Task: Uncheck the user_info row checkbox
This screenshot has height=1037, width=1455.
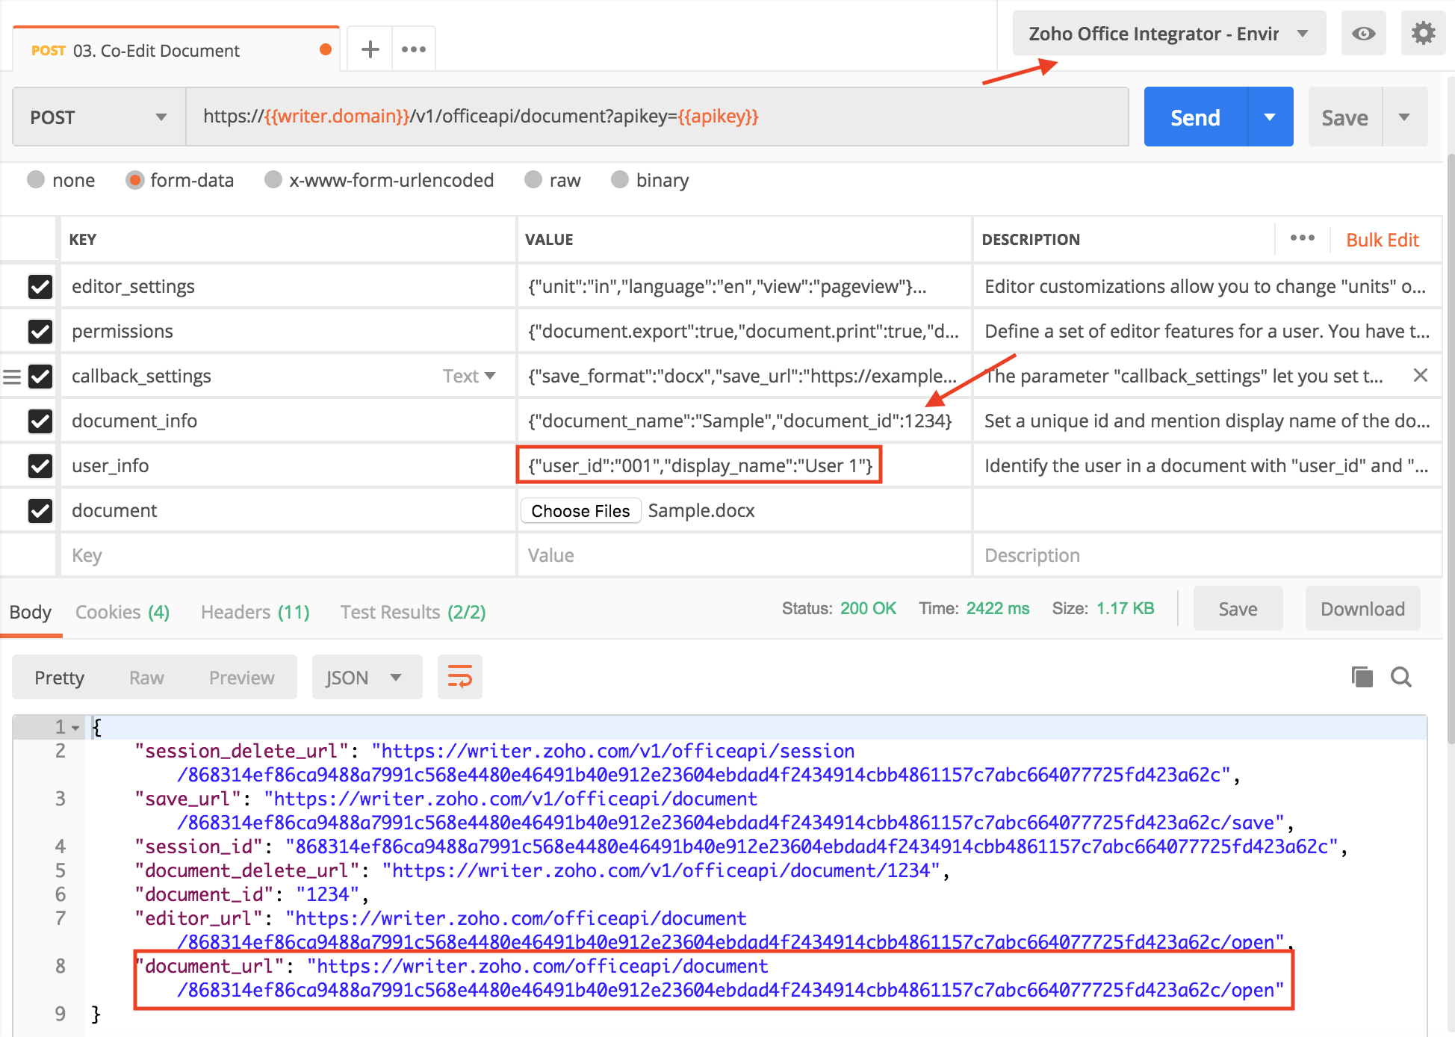Action: tap(40, 466)
